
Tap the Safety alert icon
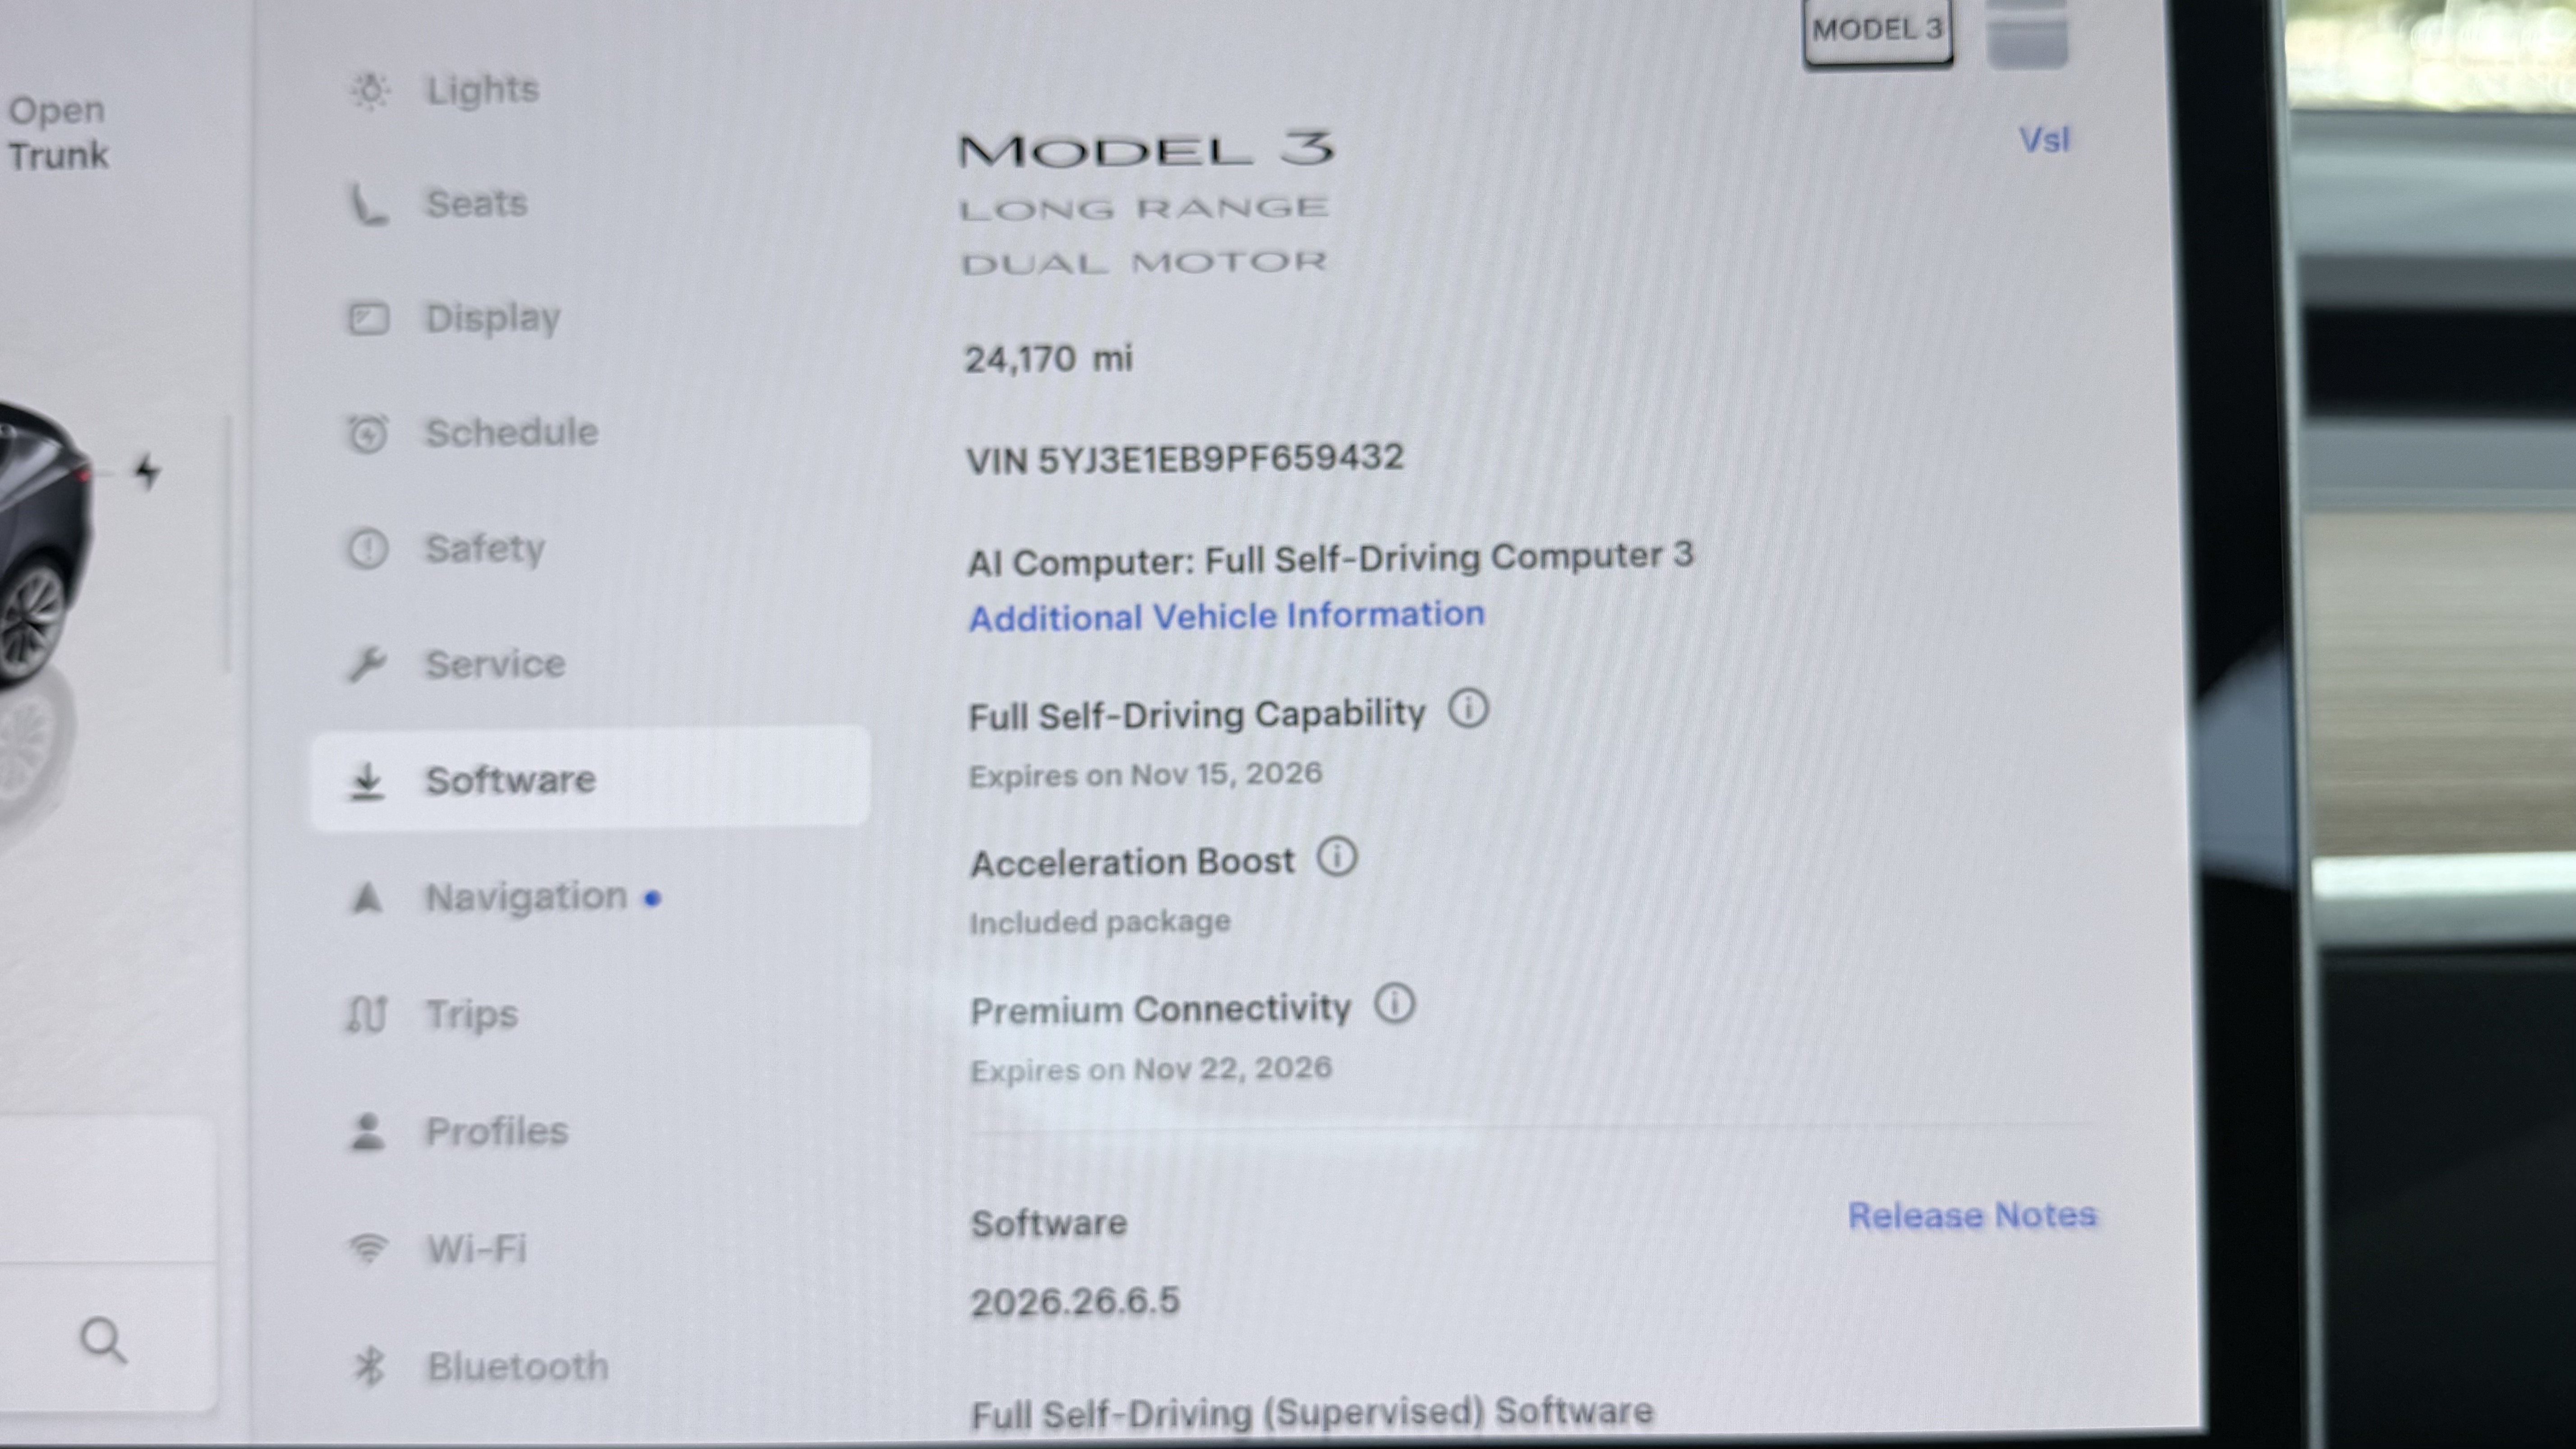tap(367, 548)
